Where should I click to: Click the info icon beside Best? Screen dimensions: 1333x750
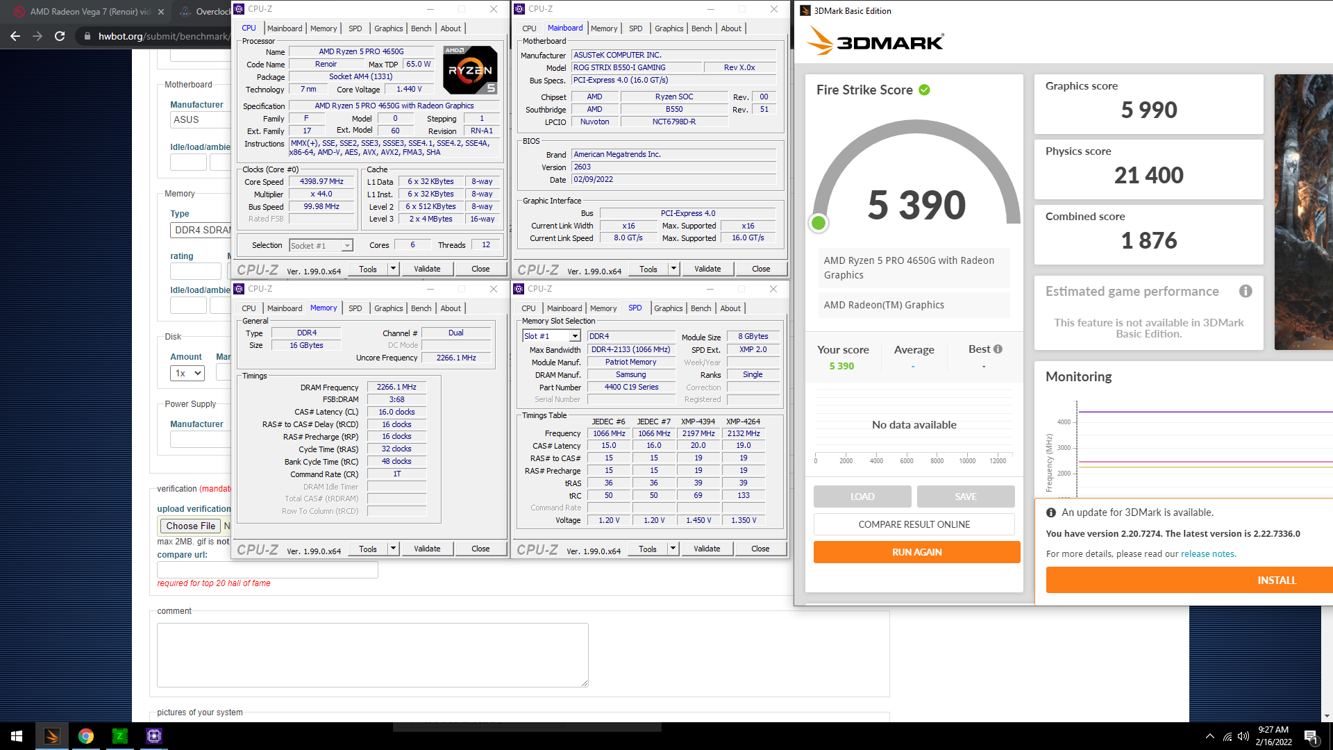pos(998,349)
